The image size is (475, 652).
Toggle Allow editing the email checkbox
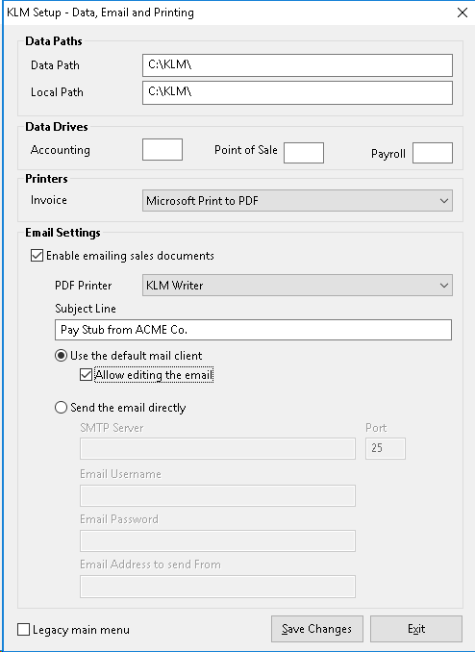87,375
